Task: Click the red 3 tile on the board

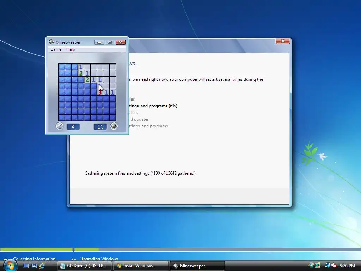Action: [100, 92]
